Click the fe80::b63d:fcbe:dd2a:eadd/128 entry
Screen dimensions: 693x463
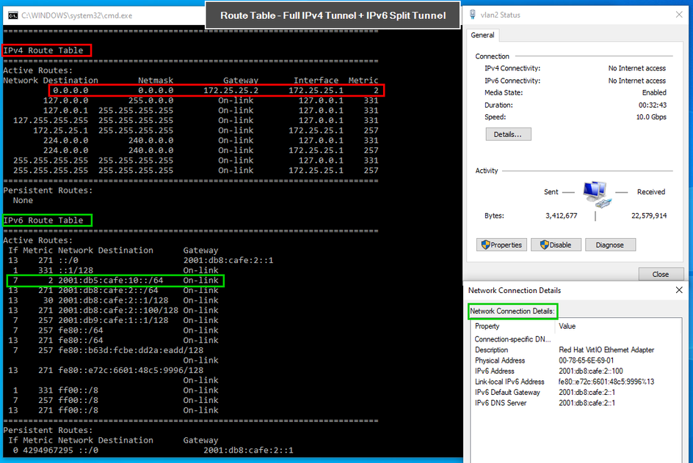pyautogui.click(x=131, y=350)
